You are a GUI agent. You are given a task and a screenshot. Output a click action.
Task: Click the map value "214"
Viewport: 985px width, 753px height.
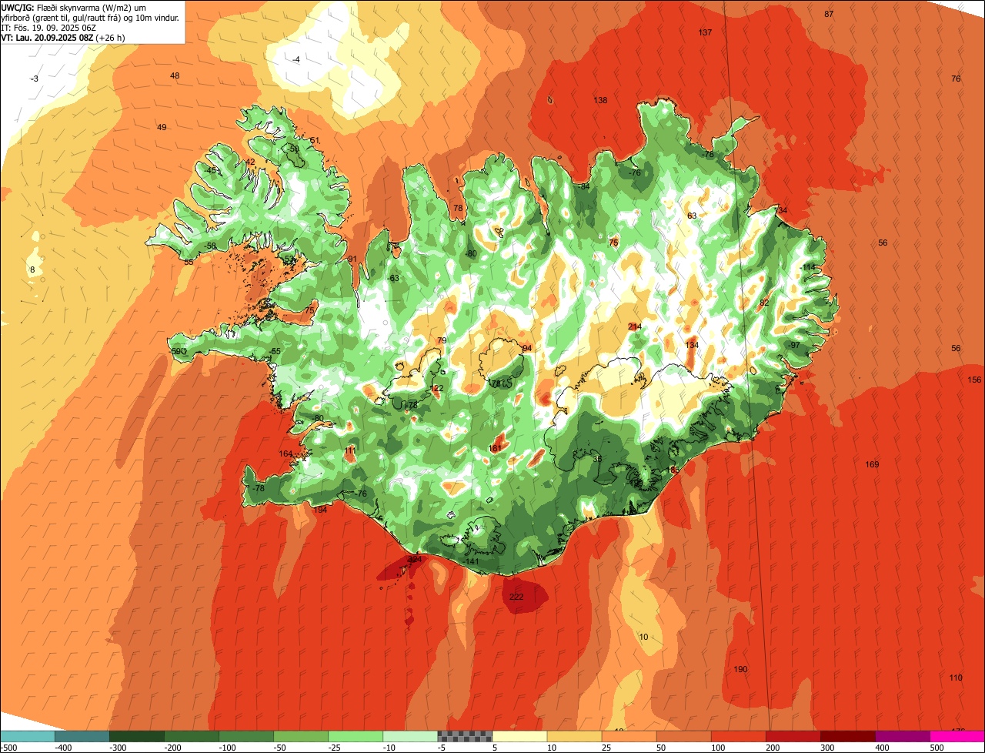(x=635, y=327)
